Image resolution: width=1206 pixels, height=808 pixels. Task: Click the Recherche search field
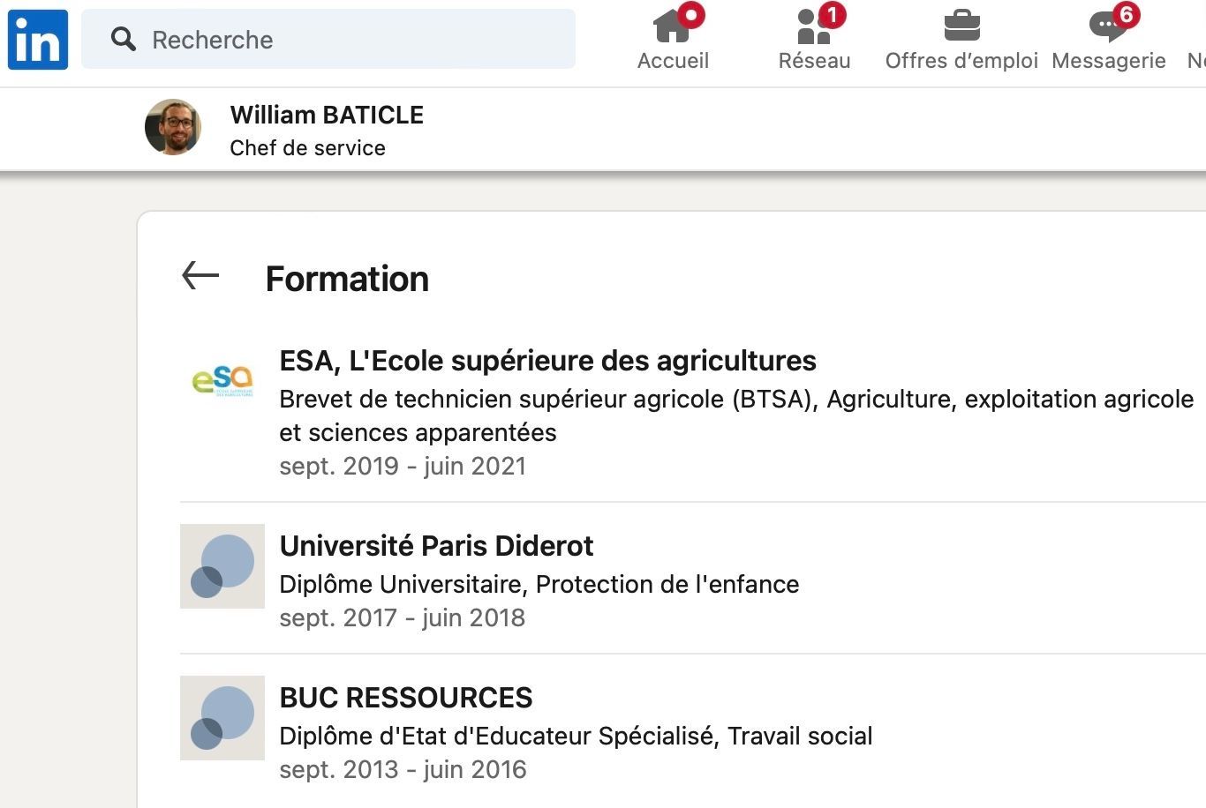[x=328, y=40]
